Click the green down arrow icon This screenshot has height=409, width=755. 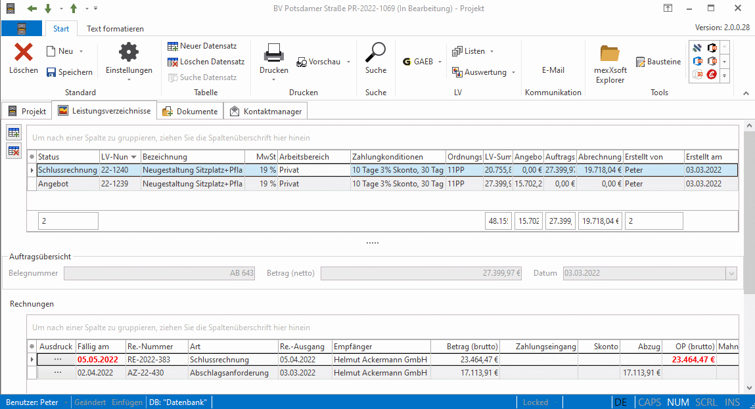(48, 9)
